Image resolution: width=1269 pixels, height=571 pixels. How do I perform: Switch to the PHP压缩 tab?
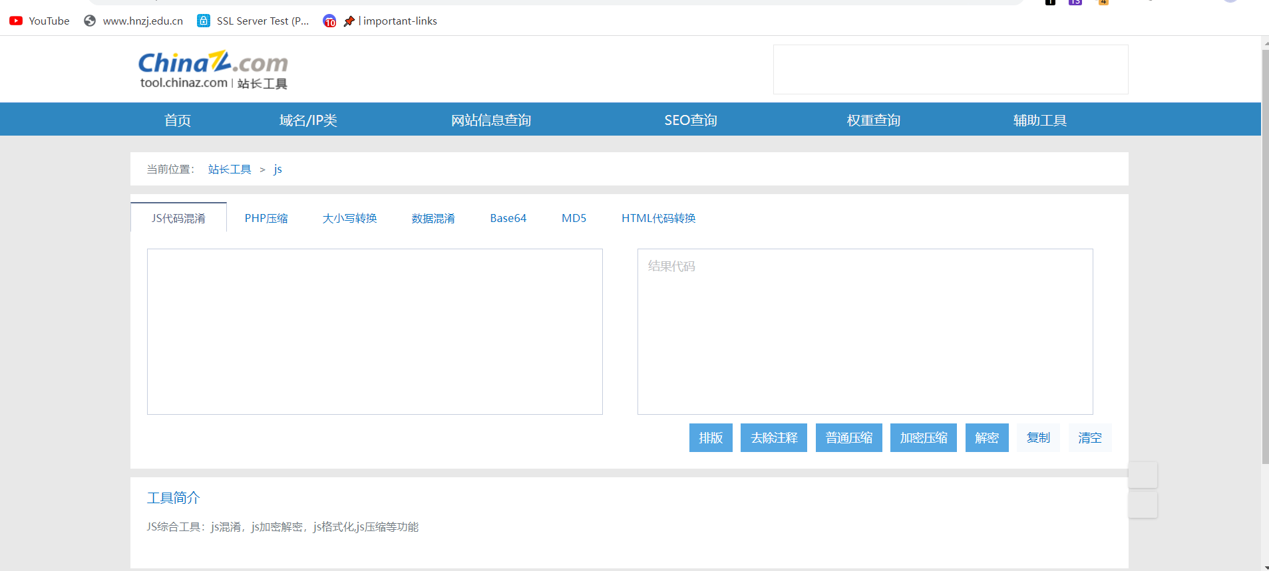(x=266, y=218)
